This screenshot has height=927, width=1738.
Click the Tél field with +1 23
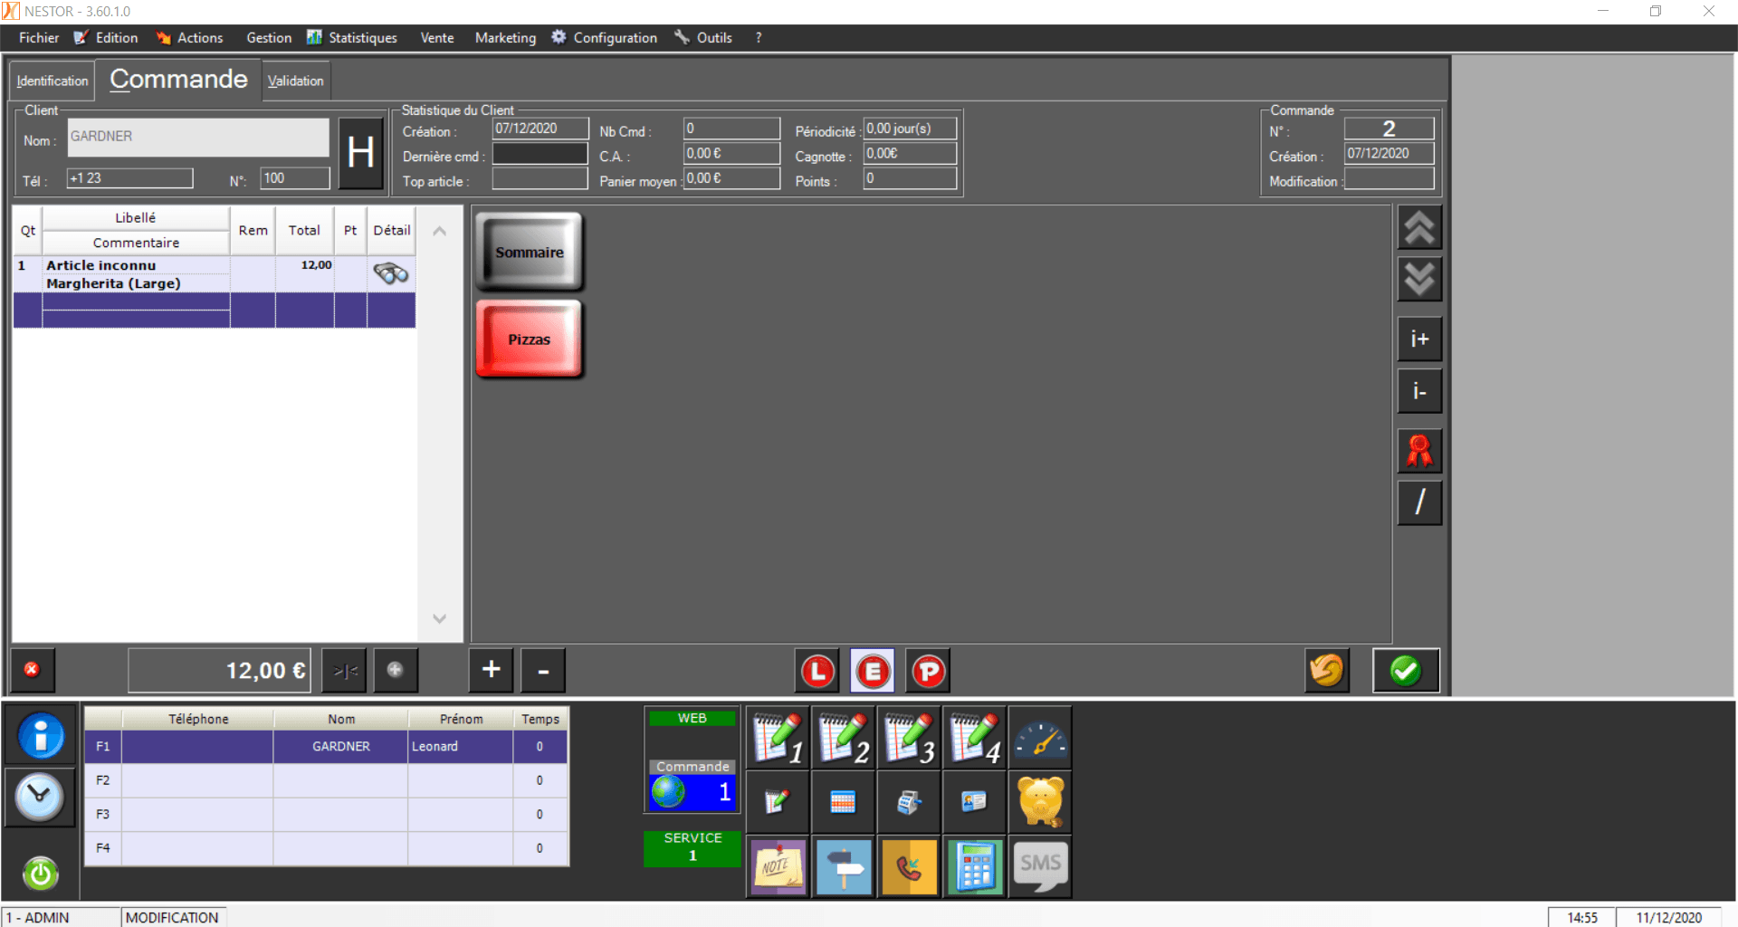pyautogui.click(x=130, y=178)
